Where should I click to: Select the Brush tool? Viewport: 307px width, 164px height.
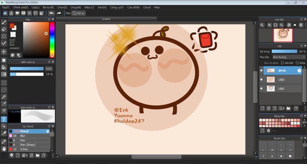4,22
